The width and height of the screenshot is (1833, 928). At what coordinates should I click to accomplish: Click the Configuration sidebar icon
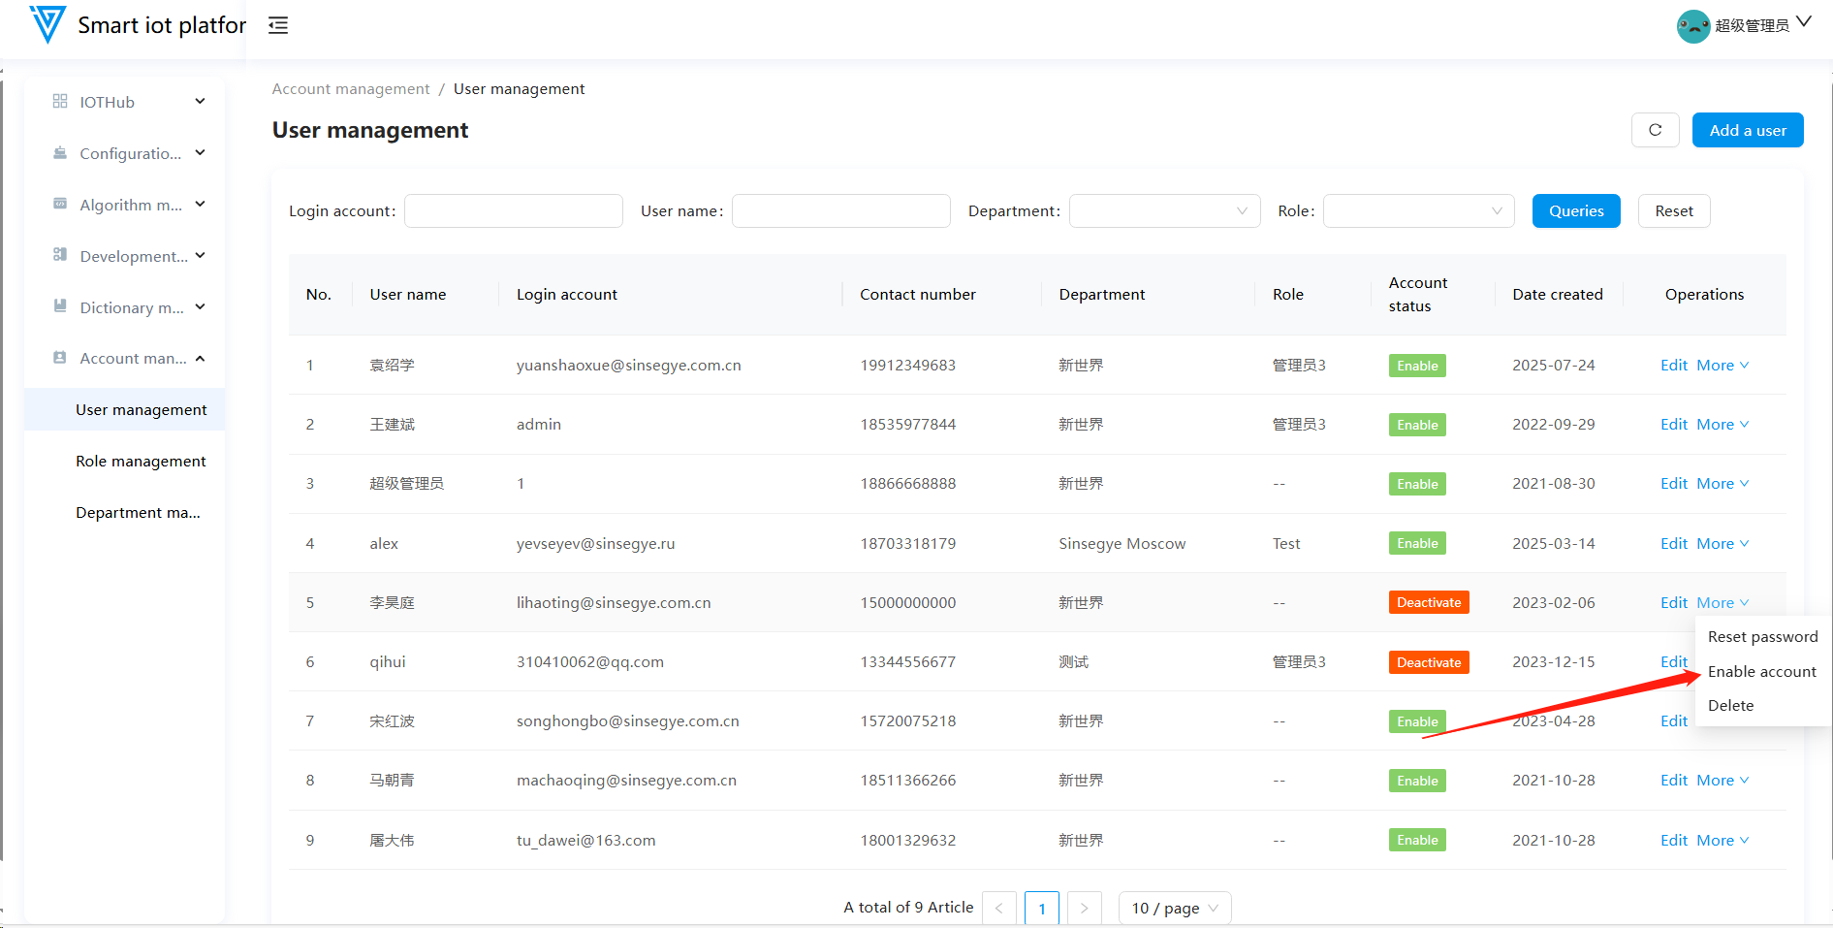tap(60, 153)
